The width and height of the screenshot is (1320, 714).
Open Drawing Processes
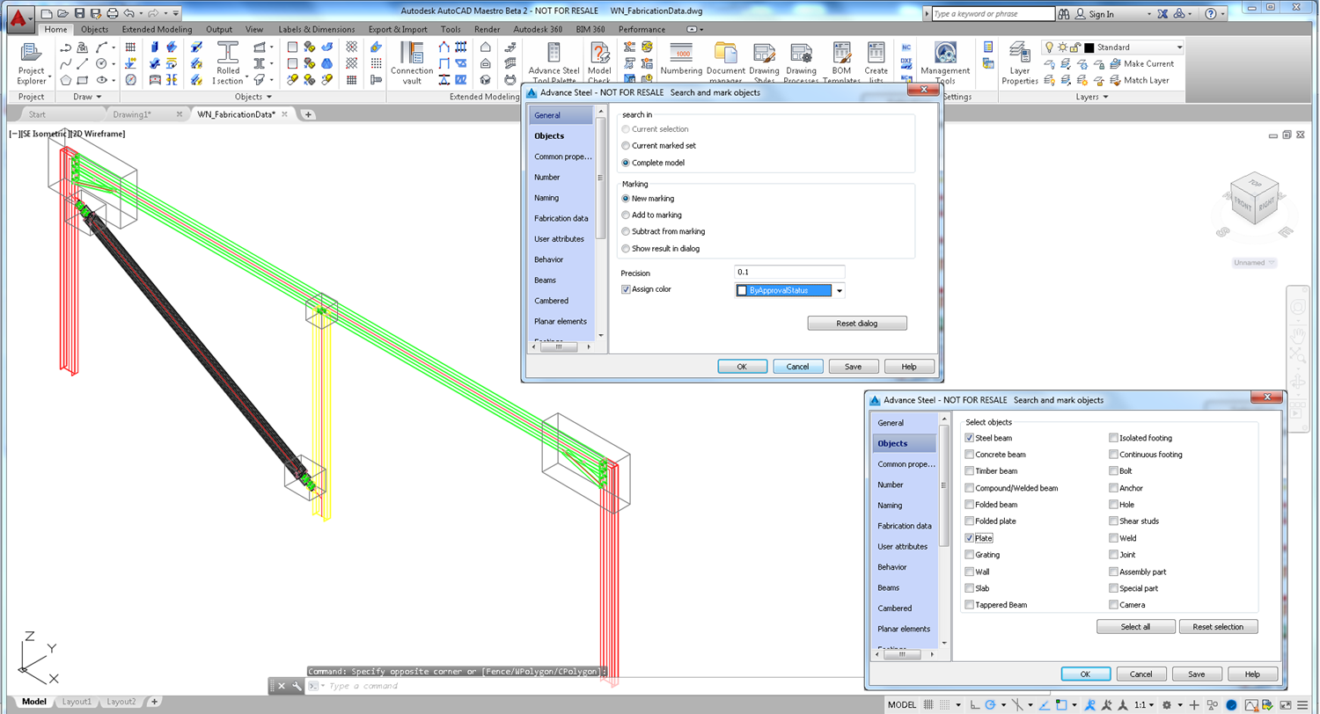(801, 63)
